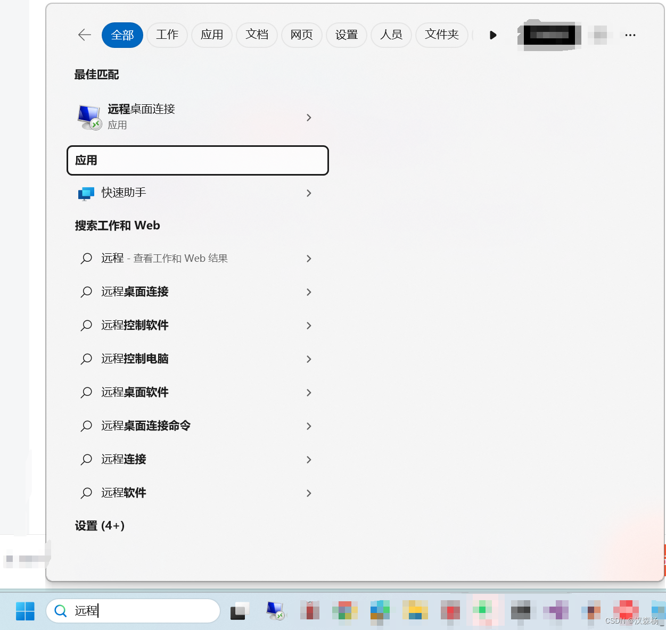Click search icon beside 远程软件
Image resolution: width=666 pixels, height=630 pixels.
(x=86, y=493)
